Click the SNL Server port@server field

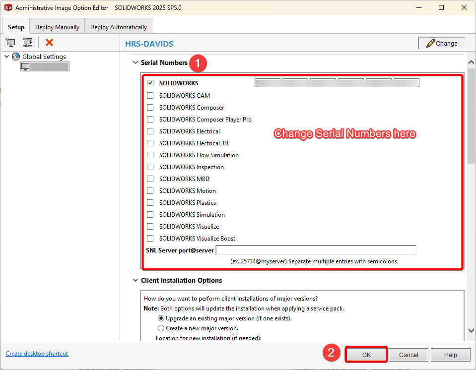tap(316, 250)
